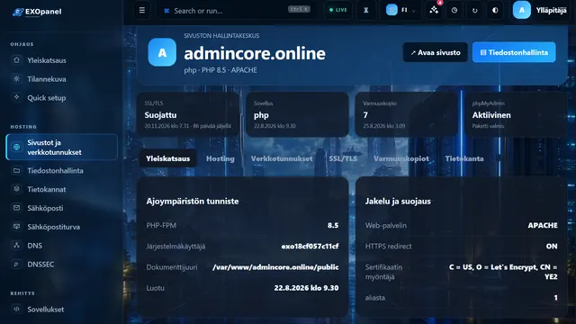The image size is (576, 324).
Task: Click the Tilannekuva sidebar icon
Action: tap(16, 78)
